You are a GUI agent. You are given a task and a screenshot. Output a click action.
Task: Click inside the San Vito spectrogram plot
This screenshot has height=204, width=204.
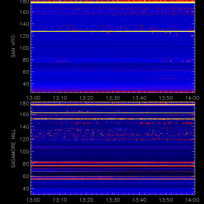(113, 46)
